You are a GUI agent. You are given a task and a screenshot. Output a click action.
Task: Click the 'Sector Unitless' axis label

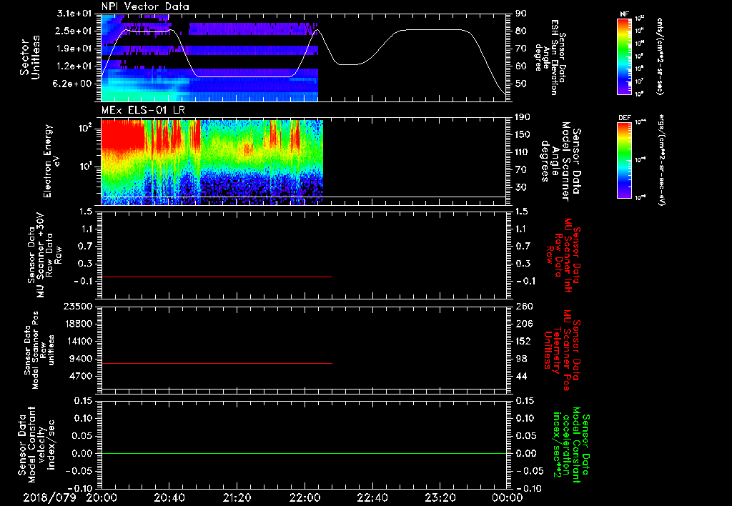[30, 57]
